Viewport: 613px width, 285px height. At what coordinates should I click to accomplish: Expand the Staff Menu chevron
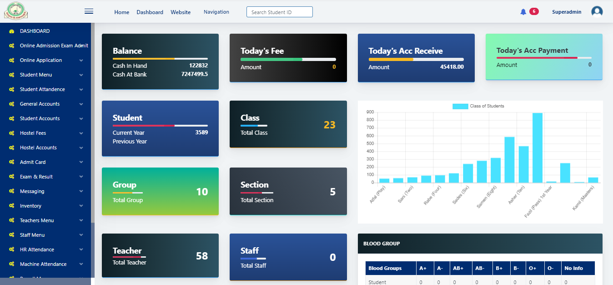[81, 235]
